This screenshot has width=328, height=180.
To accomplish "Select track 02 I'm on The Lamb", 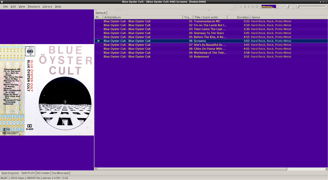I will coord(211,25).
